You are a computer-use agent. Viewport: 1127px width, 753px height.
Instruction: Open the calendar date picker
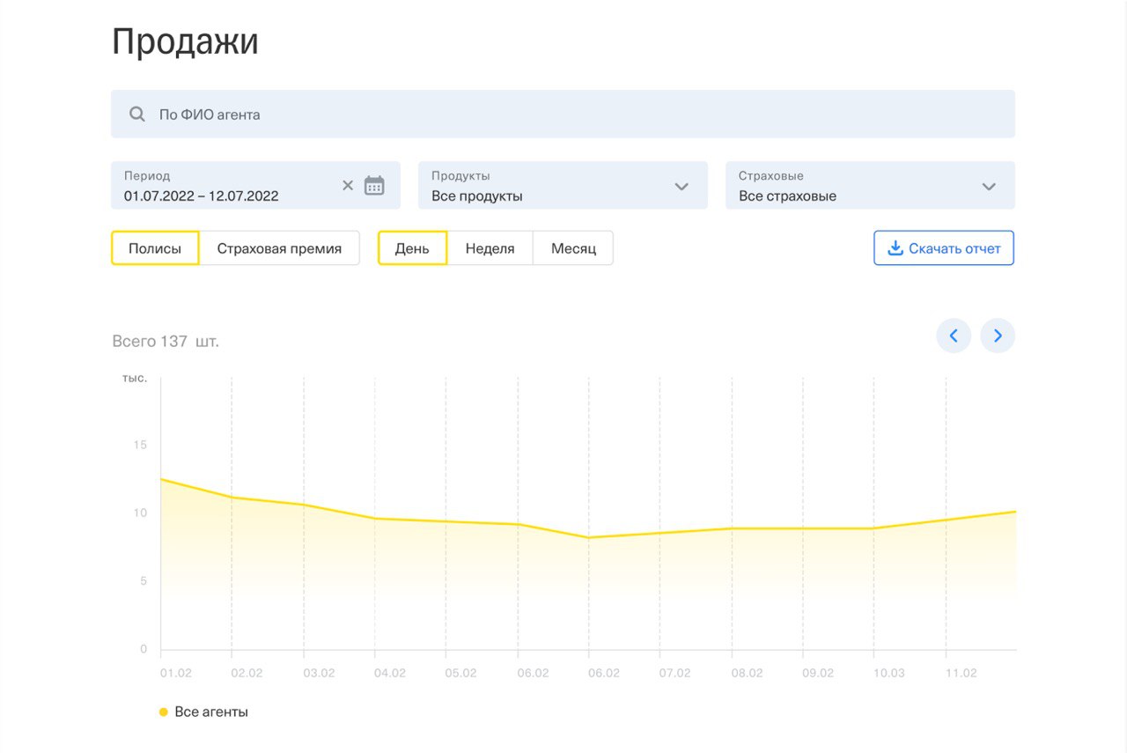374,185
